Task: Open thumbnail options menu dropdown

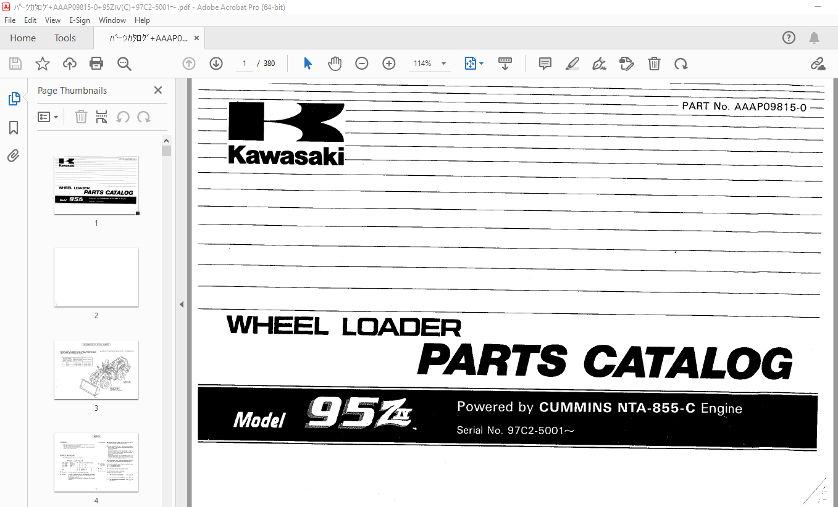Action: click(48, 117)
